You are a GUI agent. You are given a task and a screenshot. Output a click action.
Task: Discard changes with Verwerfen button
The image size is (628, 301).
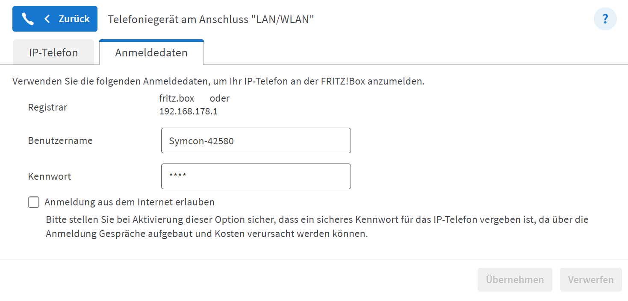pyautogui.click(x=591, y=280)
